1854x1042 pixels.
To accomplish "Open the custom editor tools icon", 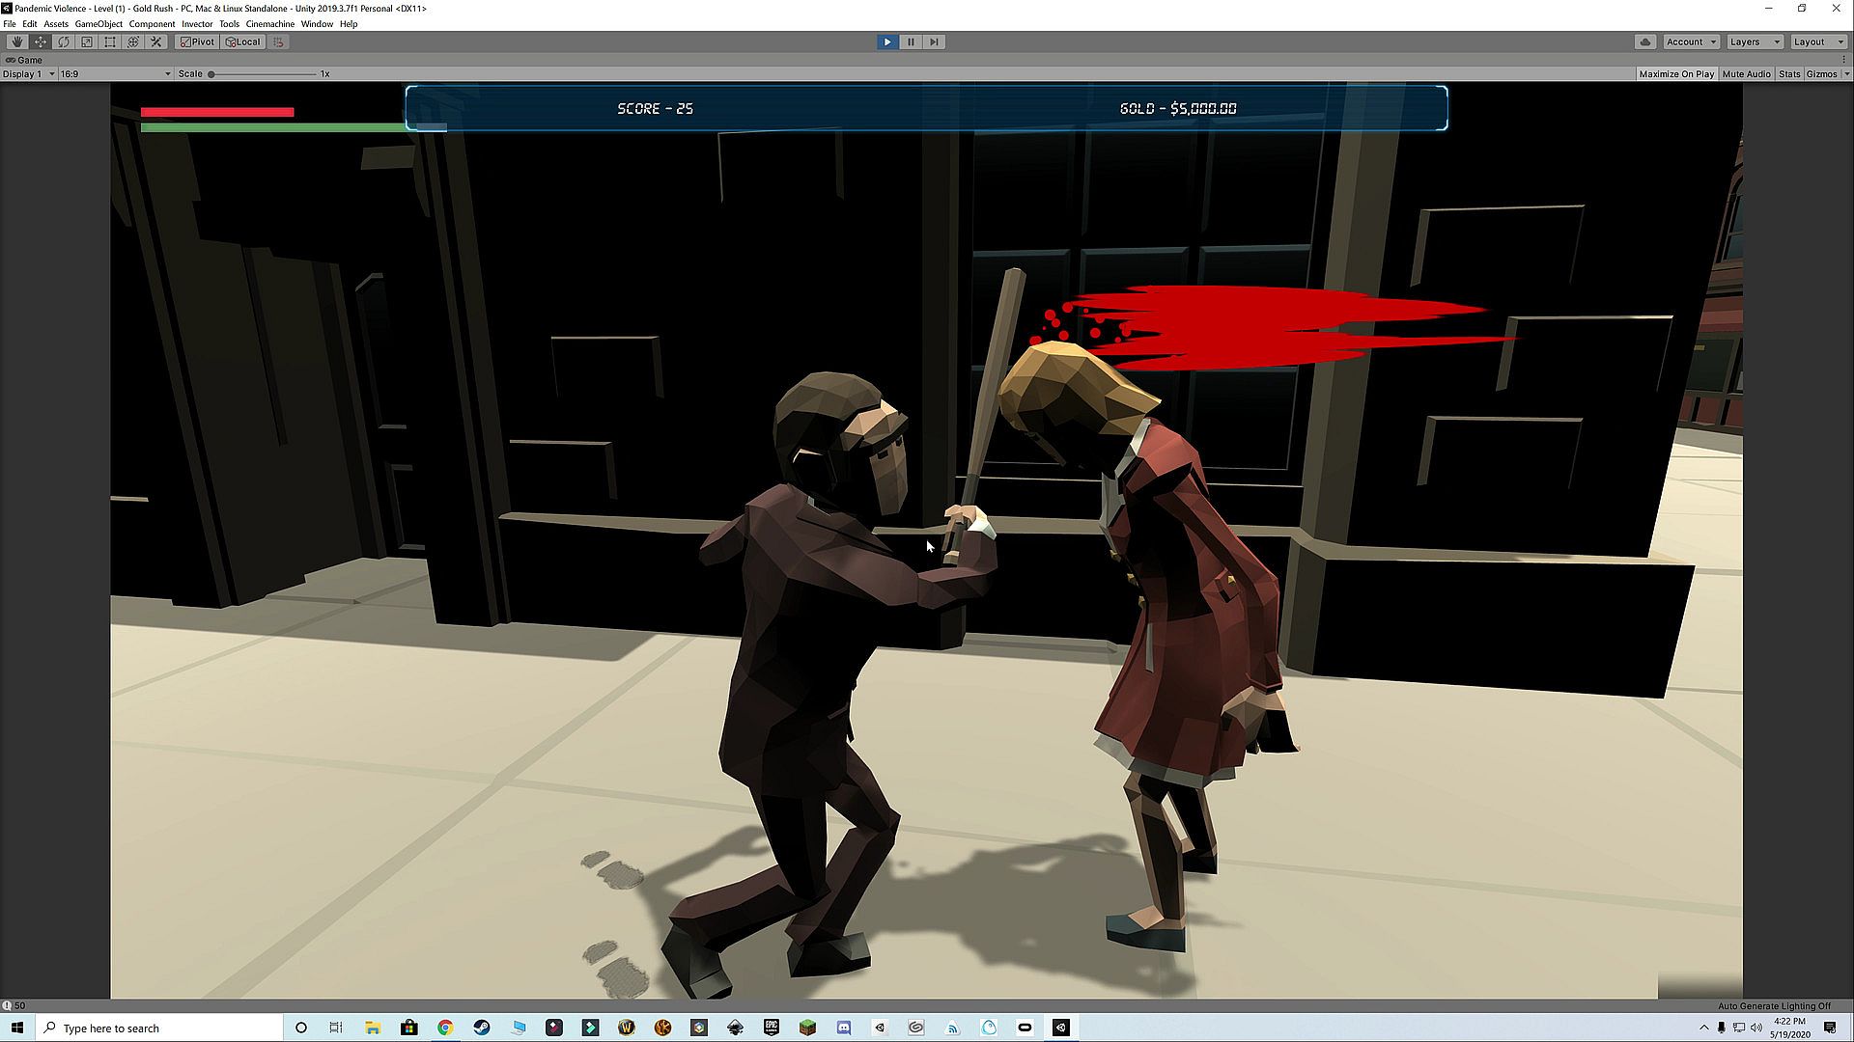I will [x=155, y=41].
